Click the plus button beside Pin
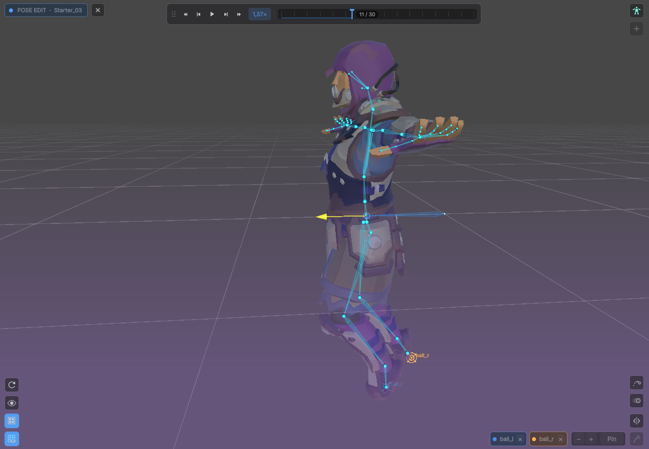Viewport: 649px width, 449px height. (x=591, y=439)
